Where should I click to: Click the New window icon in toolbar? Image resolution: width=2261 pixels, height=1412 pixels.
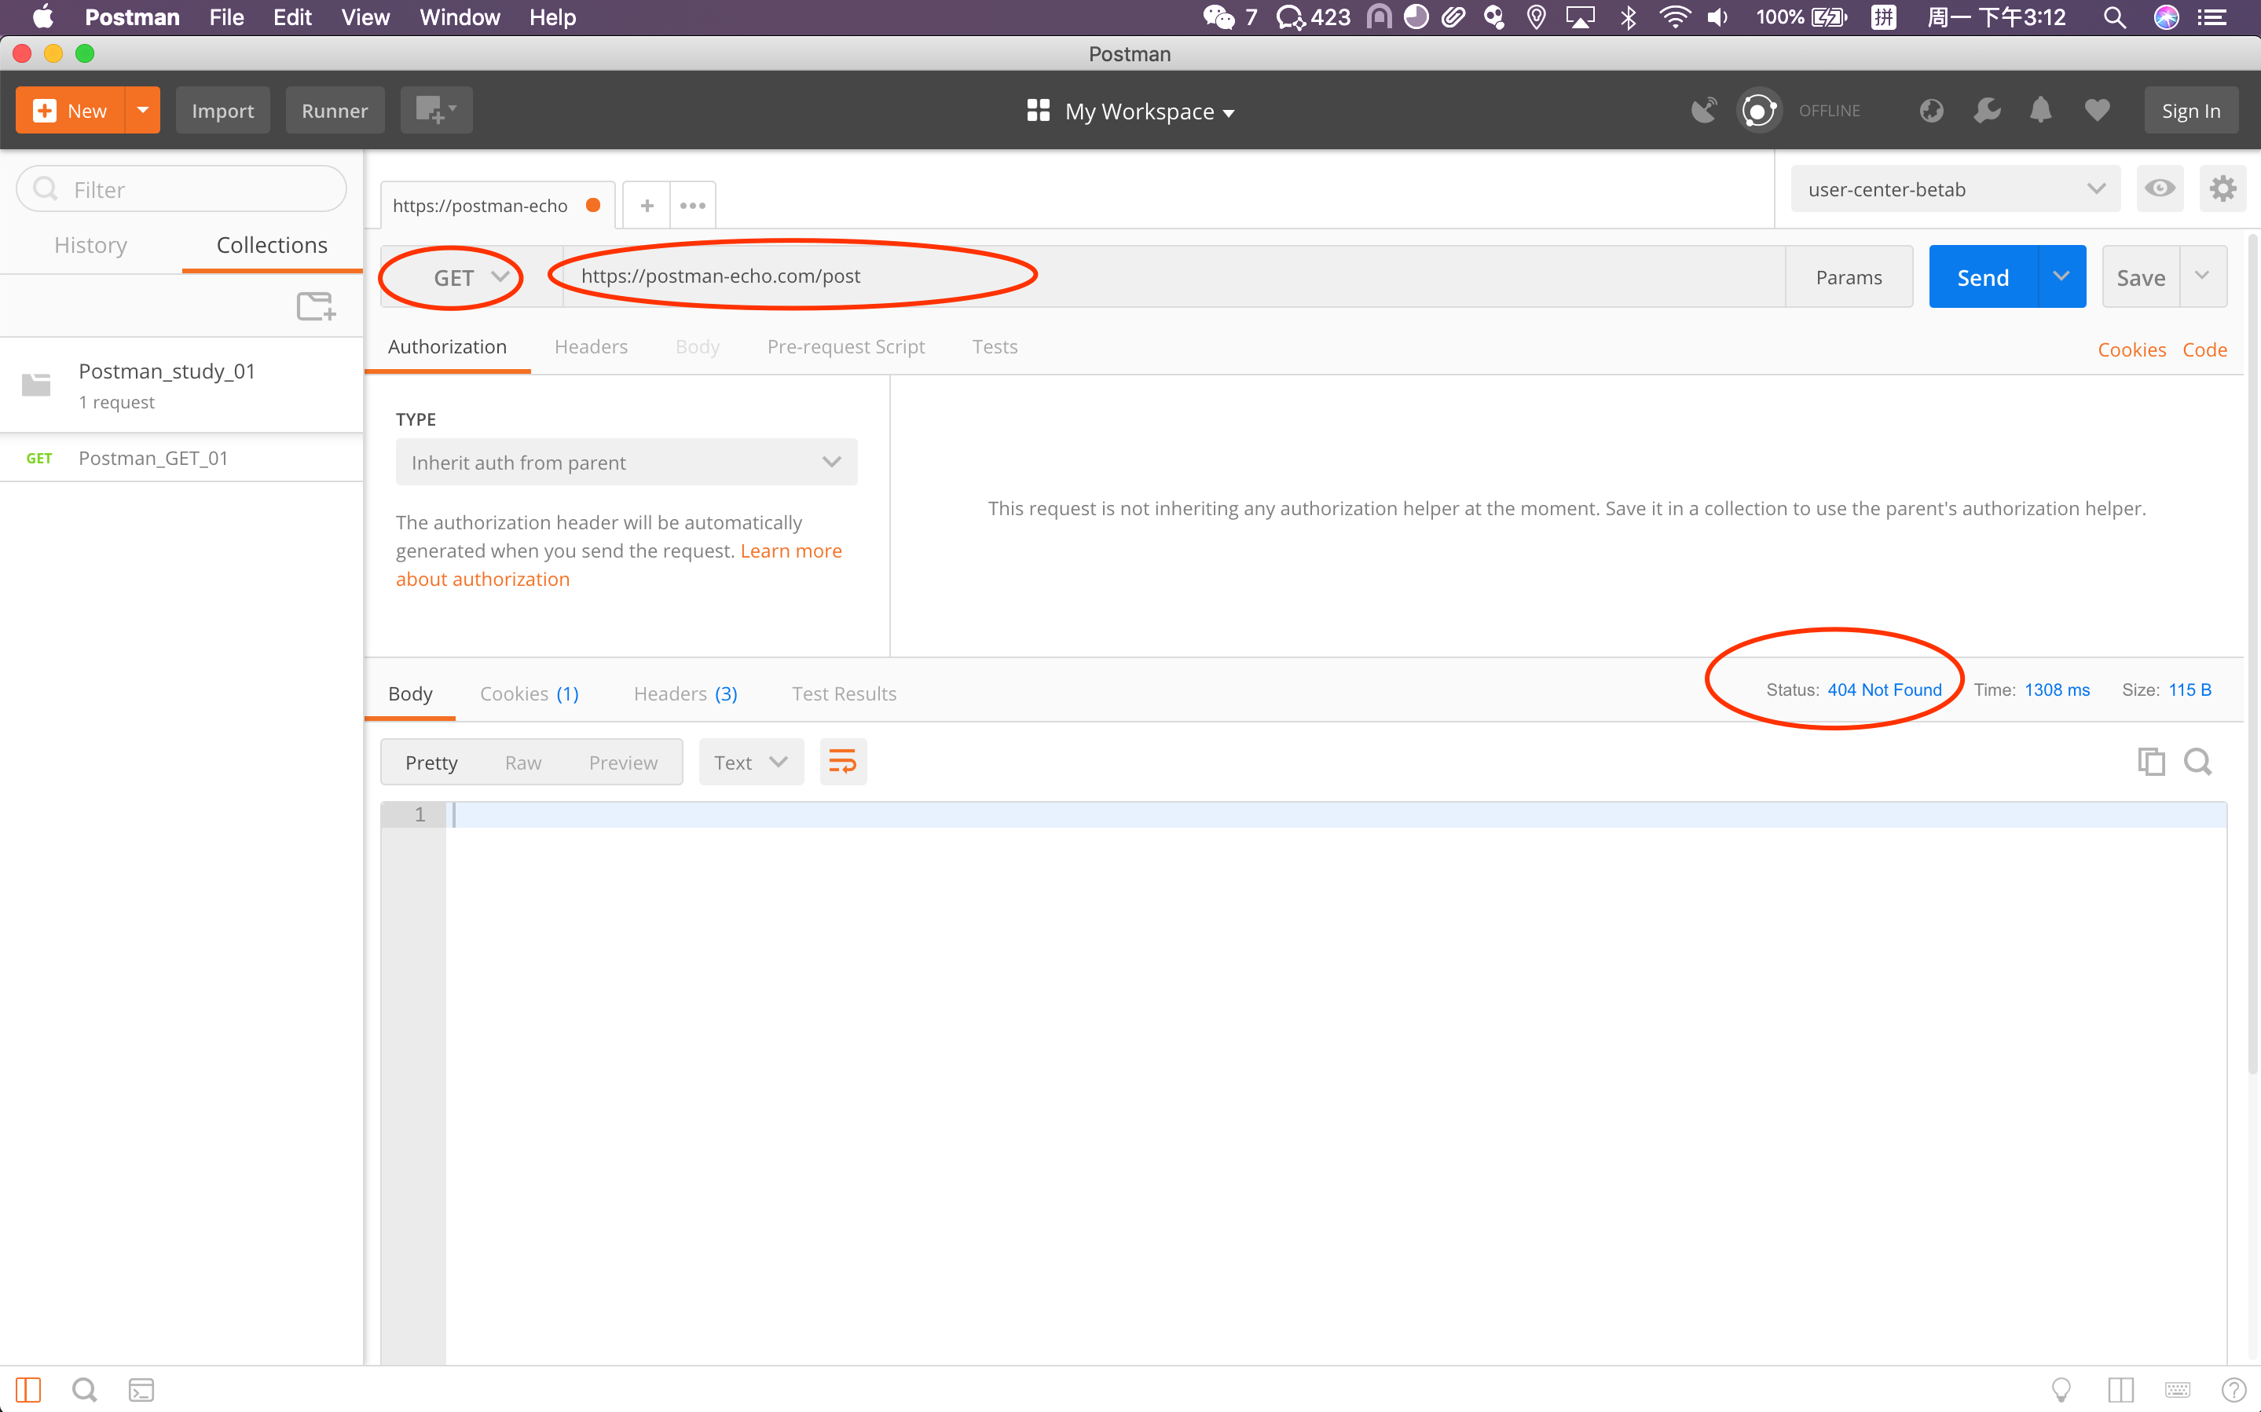(435, 110)
